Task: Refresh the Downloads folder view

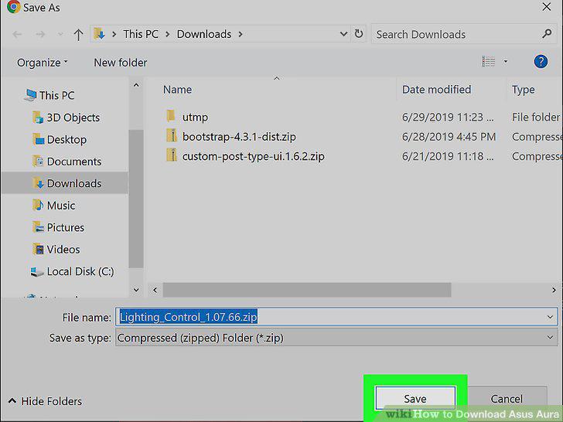Action: point(359,34)
